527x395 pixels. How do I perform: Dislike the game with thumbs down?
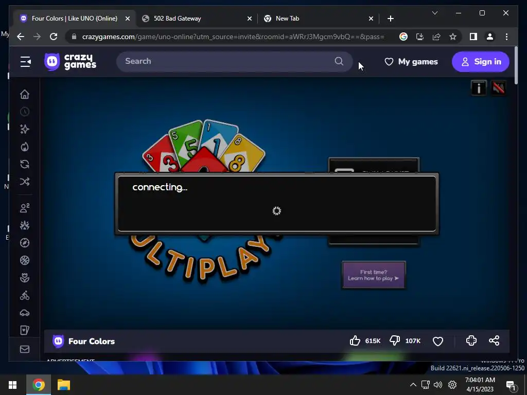point(395,340)
